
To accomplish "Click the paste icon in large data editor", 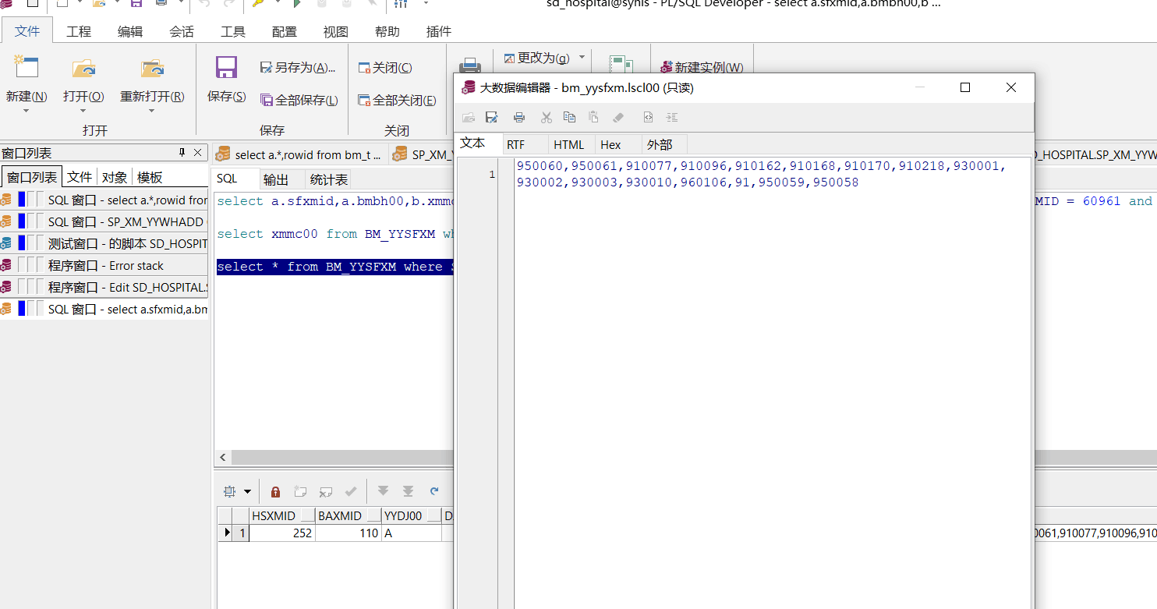I will [594, 118].
